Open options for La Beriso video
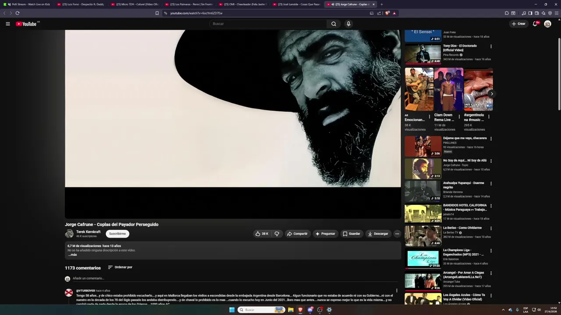561x315 pixels. coord(491,228)
